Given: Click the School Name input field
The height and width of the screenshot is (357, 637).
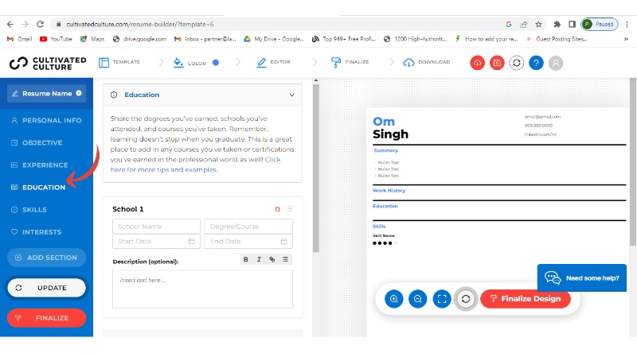Looking at the screenshot, I should (x=156, y=227).
